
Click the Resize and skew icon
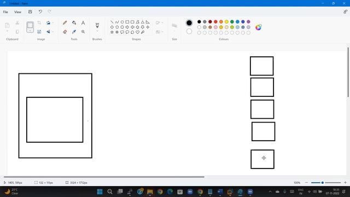click(39, 32)
